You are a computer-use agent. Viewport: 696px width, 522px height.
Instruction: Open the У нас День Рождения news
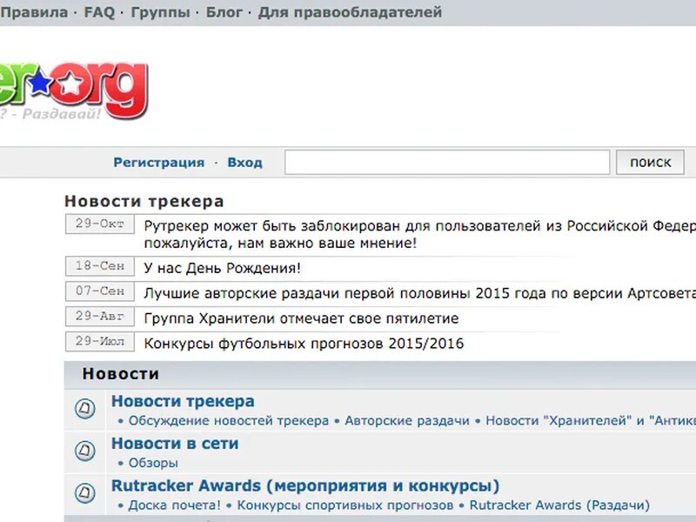[x=223, y=268]
